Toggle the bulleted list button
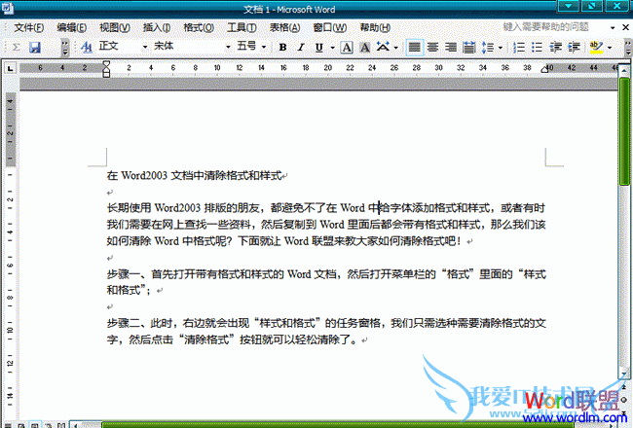This screenshot has width=633, height=428. (x=537, y=48)
